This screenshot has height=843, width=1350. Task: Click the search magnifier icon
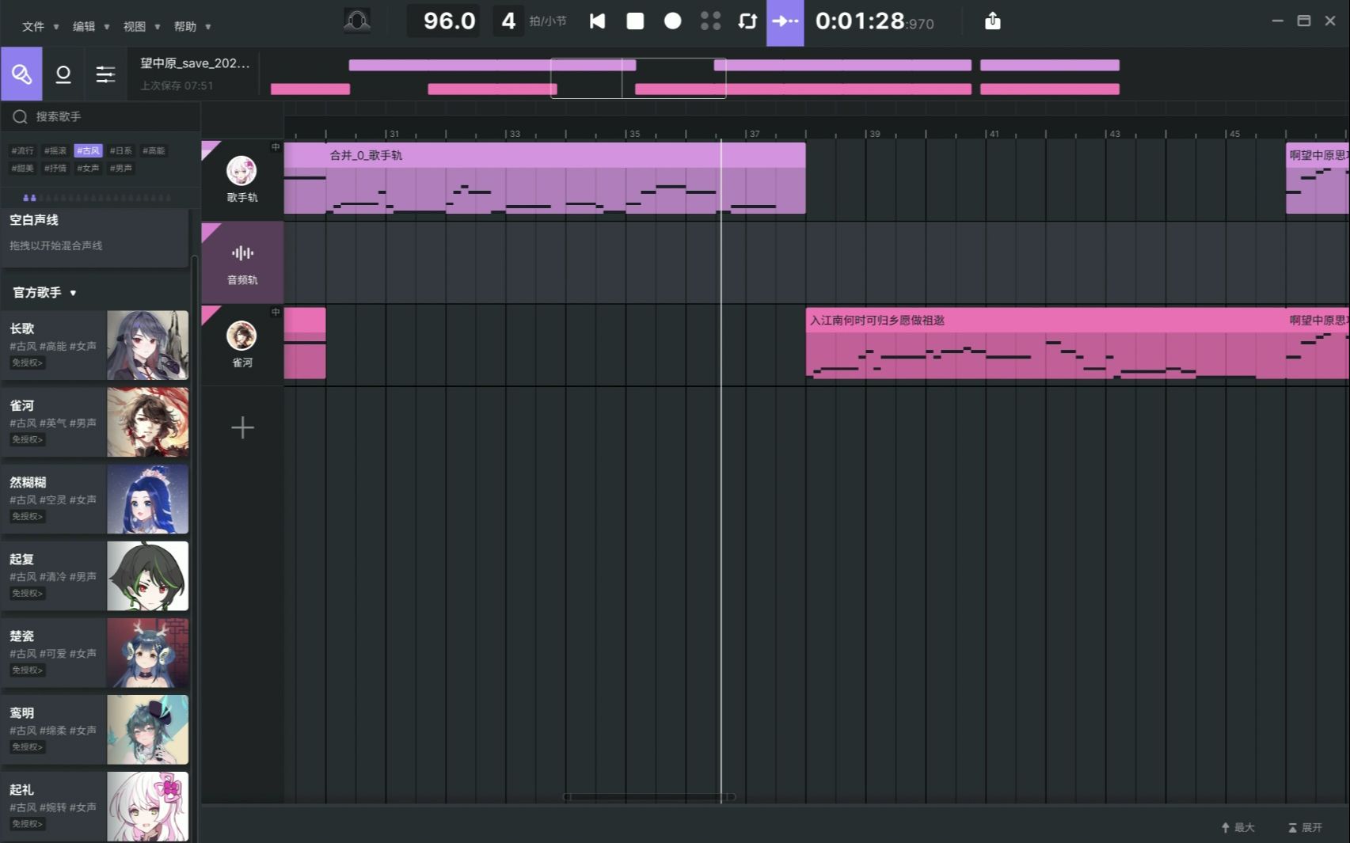tap(20, 117)
